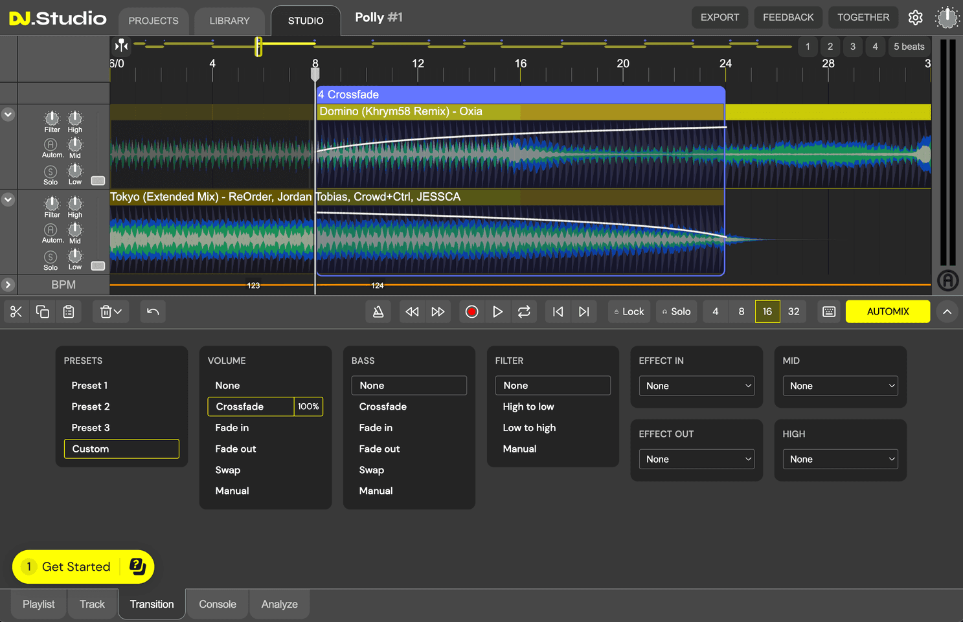The width and height of the screenshot is (963, 622).
Task: Click the Tokyo track volume fader
Action: (x=98, y=266)
